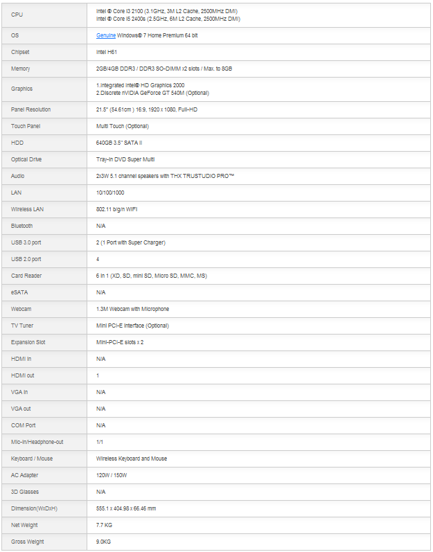Click the Intel Core i3 2100 text
The image size is (433, 552).
[167, 11]
